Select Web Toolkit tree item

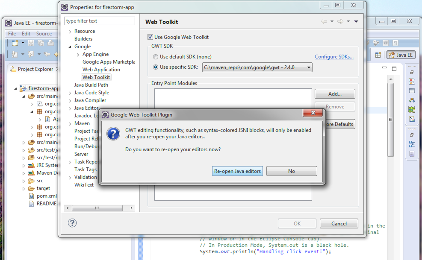[x=96, y=77]
